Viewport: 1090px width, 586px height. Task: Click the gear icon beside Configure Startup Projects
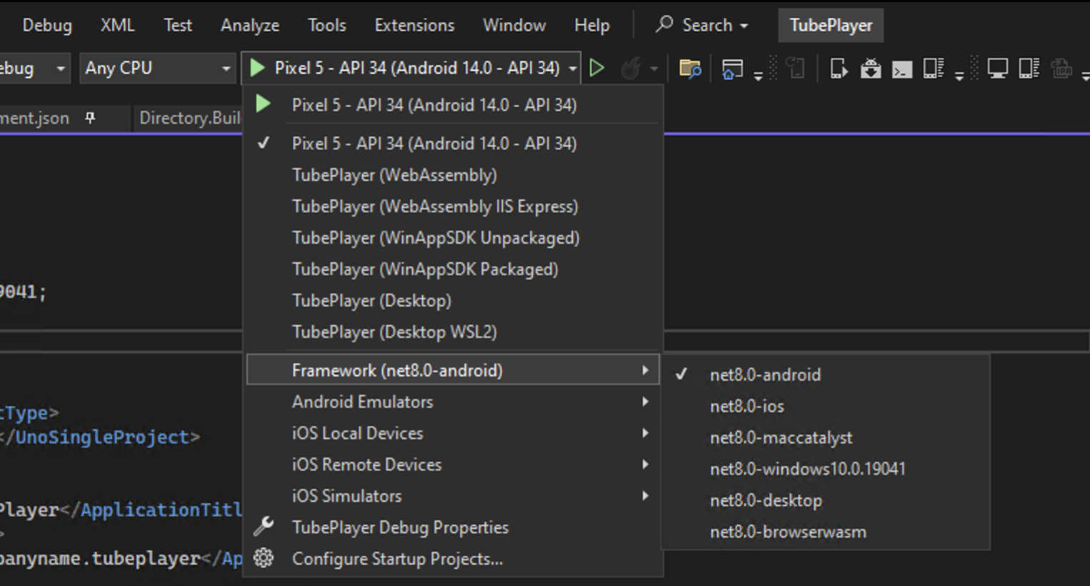click(x=264, y=559)
